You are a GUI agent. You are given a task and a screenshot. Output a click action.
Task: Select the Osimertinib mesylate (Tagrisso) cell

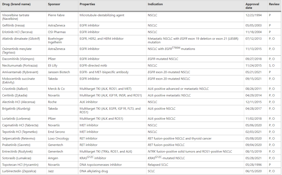[x=17, y=50]
